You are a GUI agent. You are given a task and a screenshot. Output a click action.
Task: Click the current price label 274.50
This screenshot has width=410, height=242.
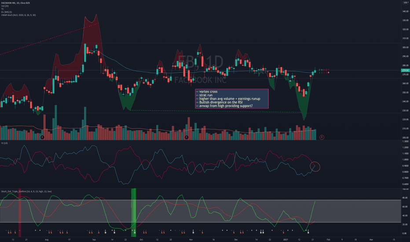pos(405,70)
